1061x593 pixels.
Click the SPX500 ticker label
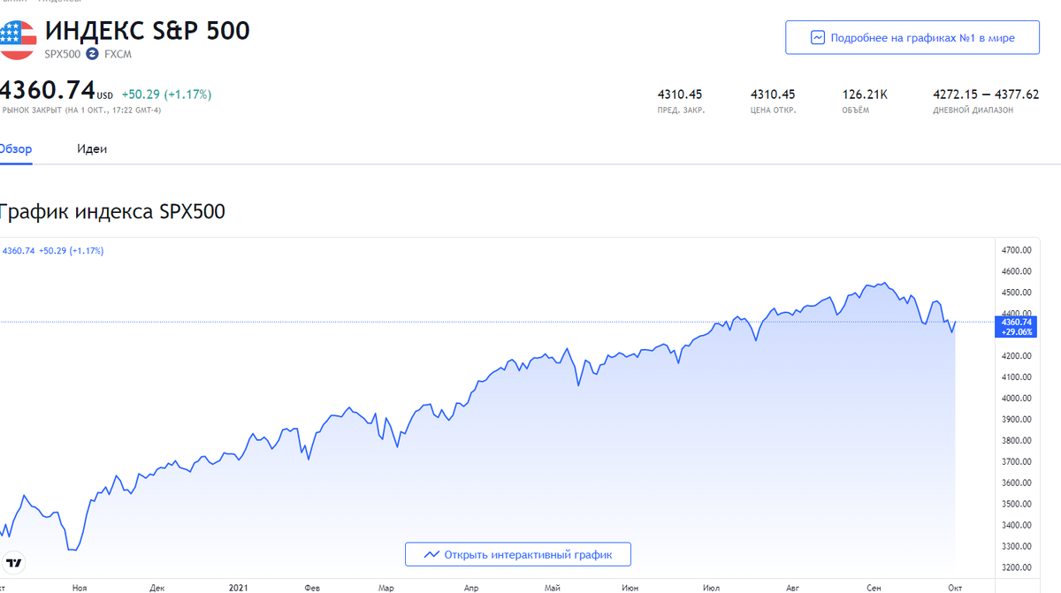tap(63, 55)
